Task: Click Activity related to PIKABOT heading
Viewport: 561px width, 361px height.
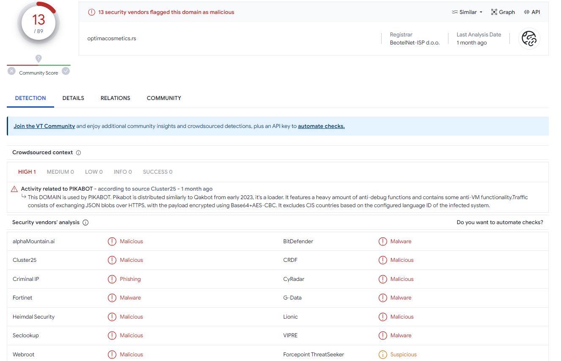Action: (57, 189)
